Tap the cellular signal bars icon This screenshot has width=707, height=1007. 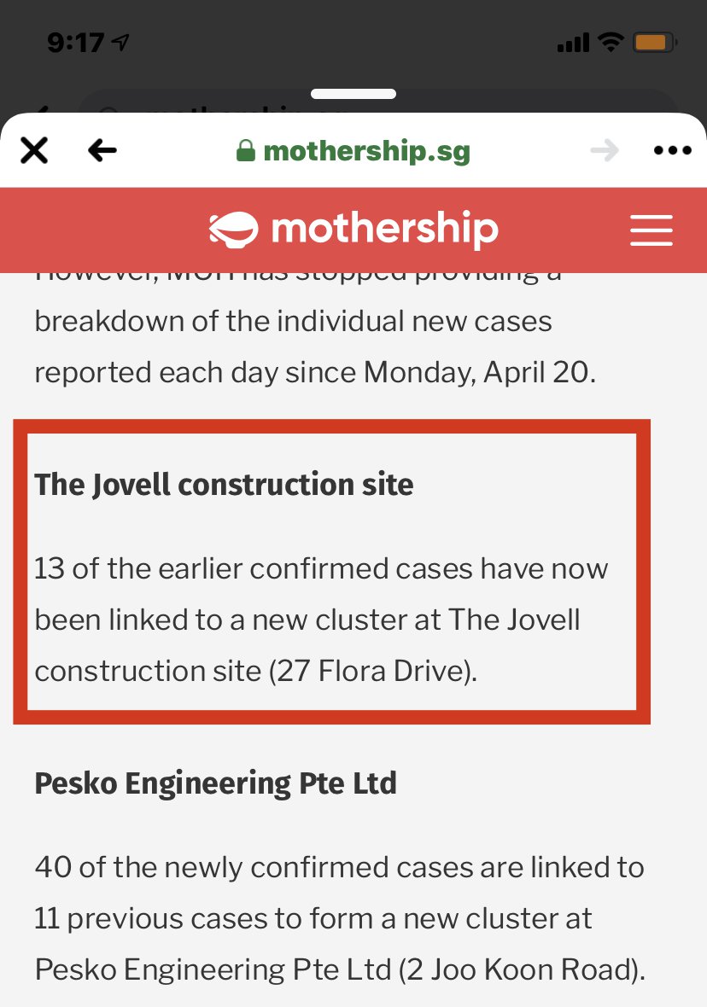(x=573, y=43)
